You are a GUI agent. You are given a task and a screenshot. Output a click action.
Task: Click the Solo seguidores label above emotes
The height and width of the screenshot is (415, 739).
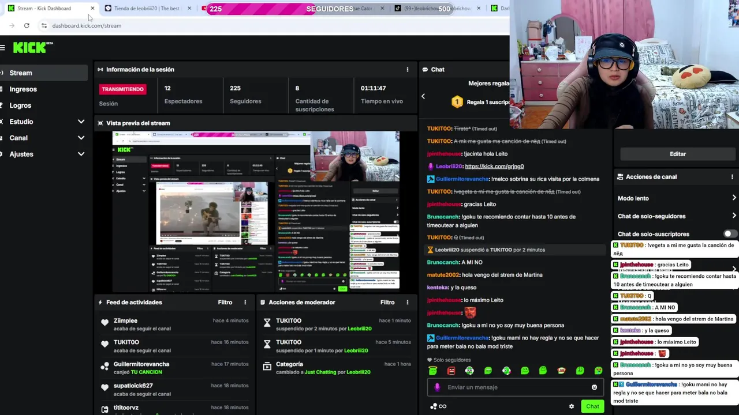pos(452,360)
